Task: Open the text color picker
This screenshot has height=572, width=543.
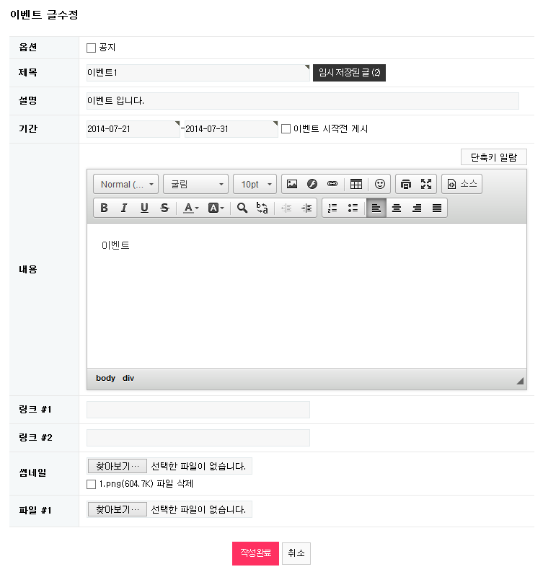Action: click(x=190, y=208)
